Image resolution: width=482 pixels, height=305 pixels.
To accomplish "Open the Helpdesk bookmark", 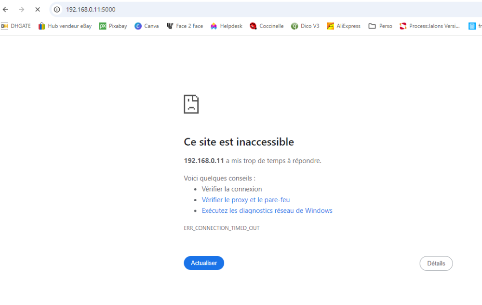I will tap(226, 26).
